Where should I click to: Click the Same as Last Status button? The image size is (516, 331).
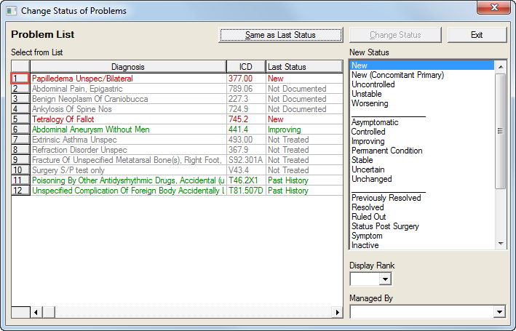coord(280,35)
